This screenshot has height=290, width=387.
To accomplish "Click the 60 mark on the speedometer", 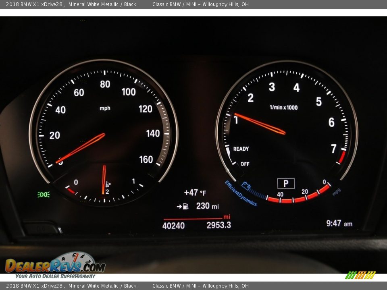I will 79,93.
